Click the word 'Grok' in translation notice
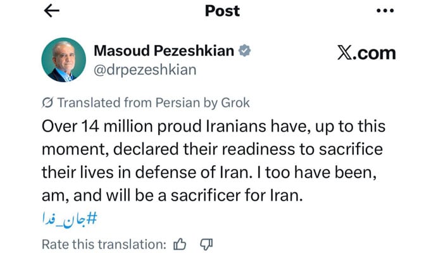This screenshot has height=253, width=443. (234, 102)
